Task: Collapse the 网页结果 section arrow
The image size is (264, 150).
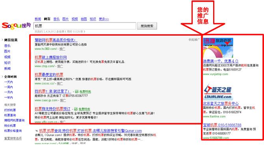Action: click(x=2, y=40)
